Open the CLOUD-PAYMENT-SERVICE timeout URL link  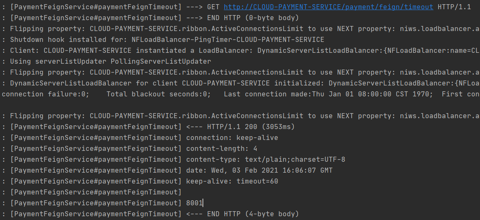pyautogui.click(x=329, y=7)
